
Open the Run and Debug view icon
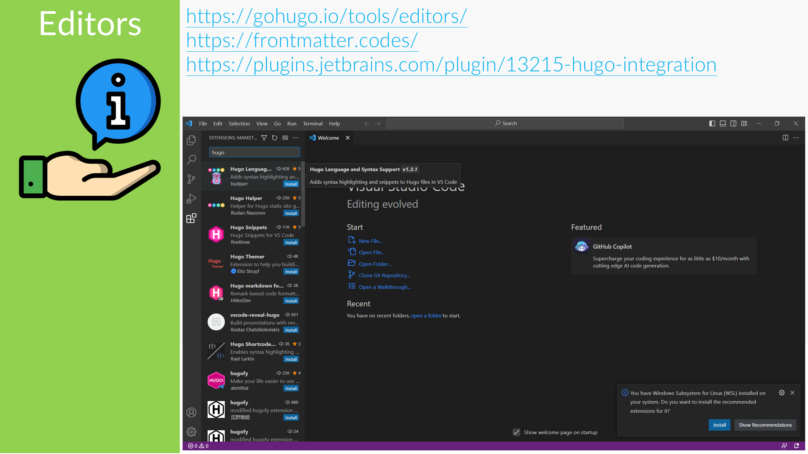(x=191, y=199)
